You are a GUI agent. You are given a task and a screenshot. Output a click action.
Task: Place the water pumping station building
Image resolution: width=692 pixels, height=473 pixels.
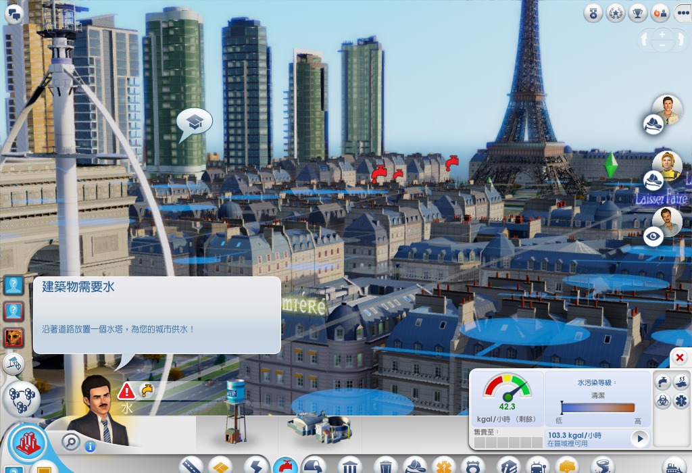pyautogui.click(x=320, y=428)
